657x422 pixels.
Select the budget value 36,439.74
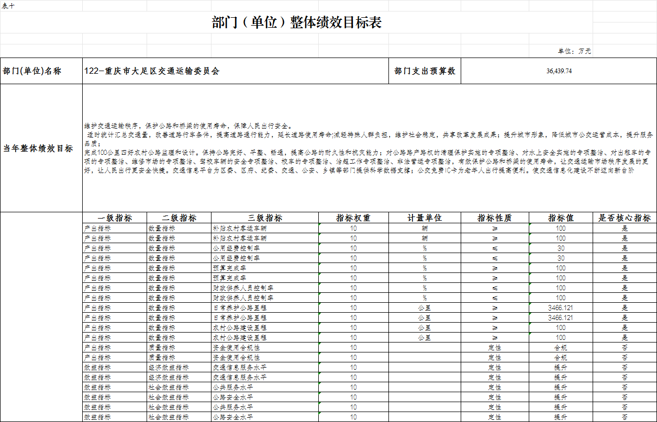click(x=559, y=71)
